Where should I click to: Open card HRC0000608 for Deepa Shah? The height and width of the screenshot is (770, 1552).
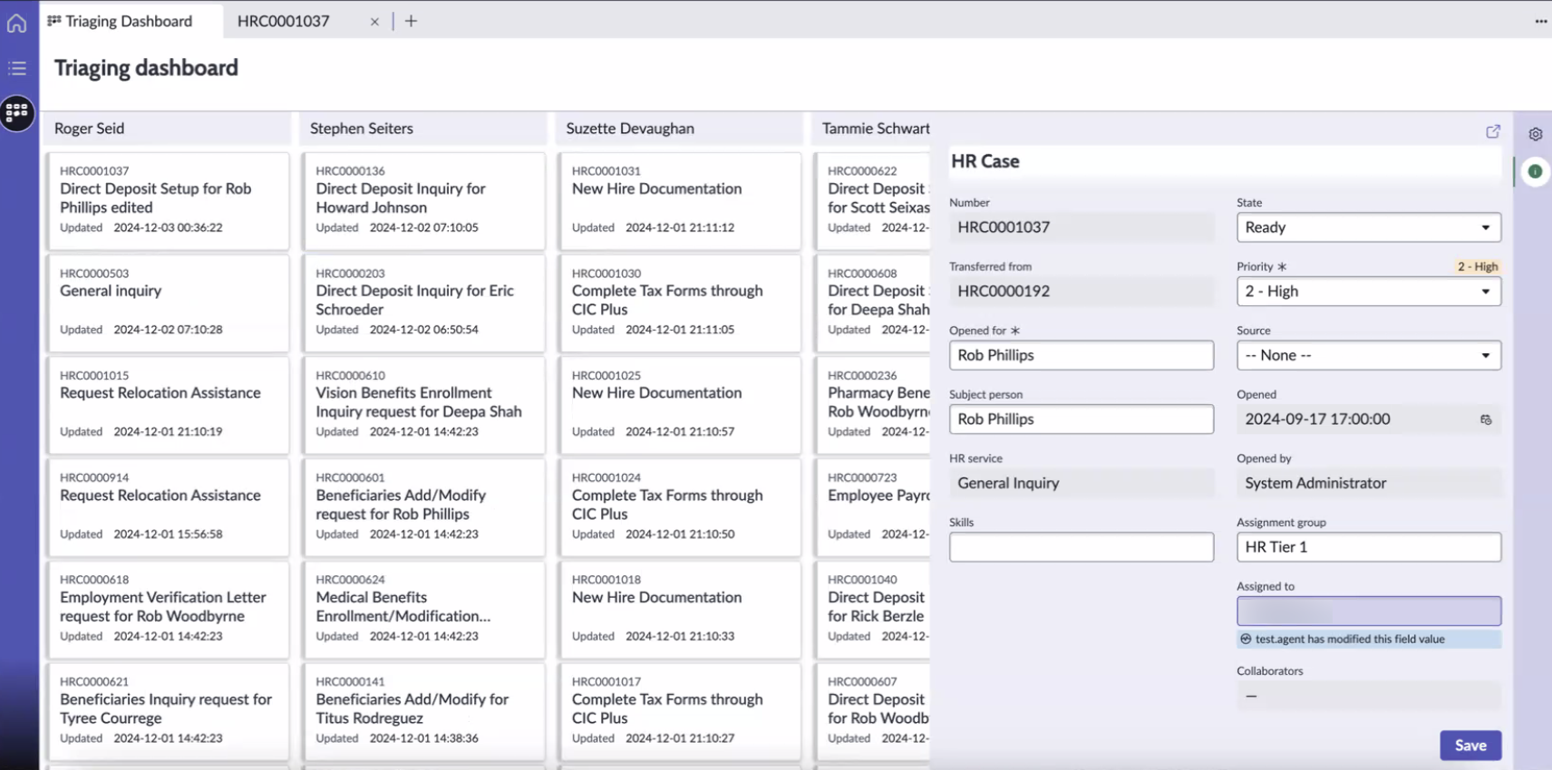873,303
